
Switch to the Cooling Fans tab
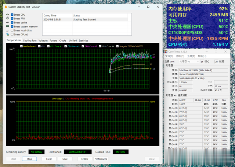30,41
